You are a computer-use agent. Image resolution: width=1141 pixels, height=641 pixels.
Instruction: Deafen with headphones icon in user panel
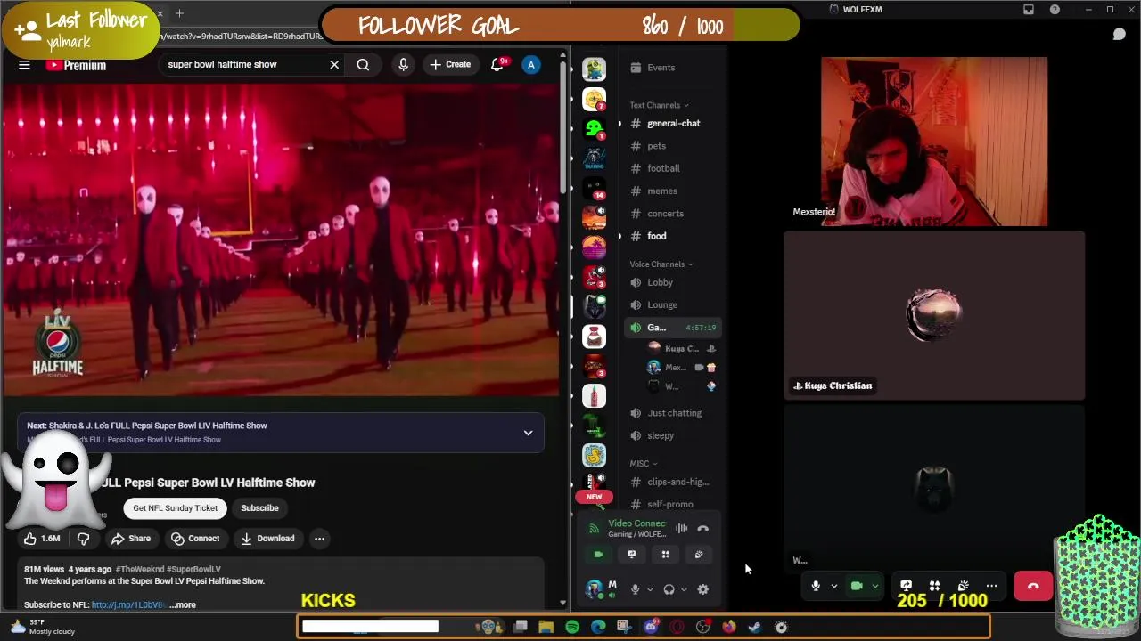(x=669, y=588)
